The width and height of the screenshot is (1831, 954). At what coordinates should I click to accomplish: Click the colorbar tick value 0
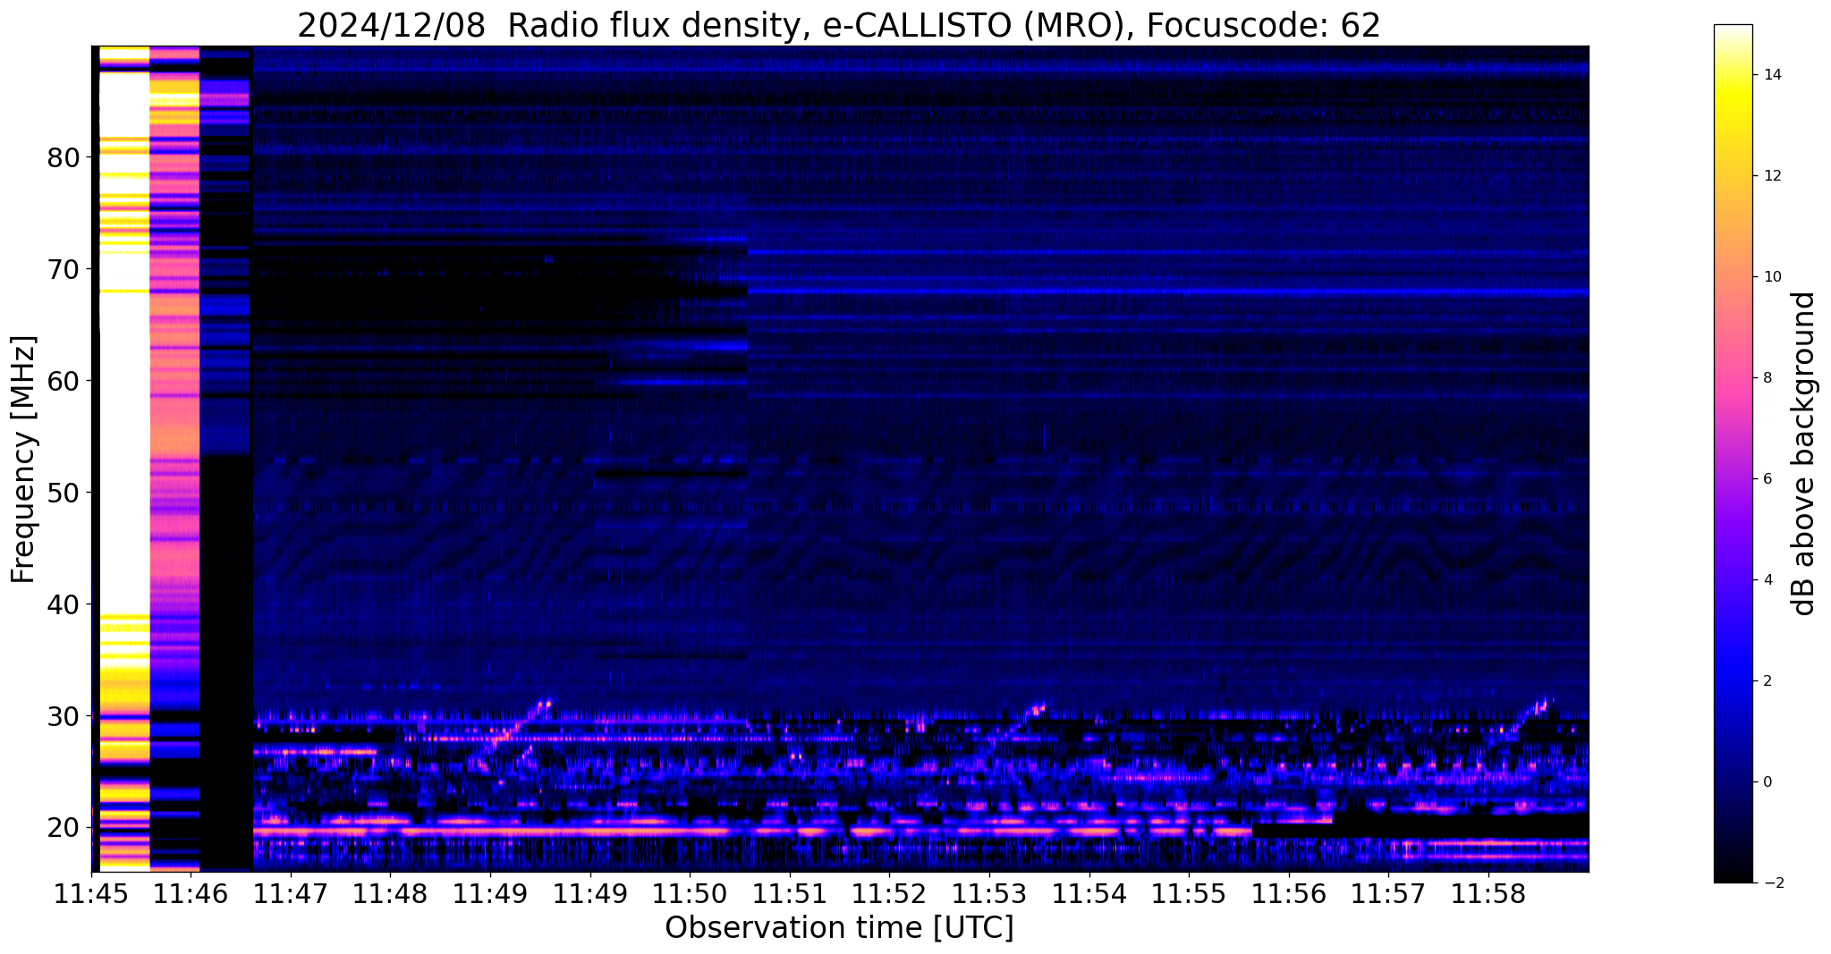(1767, 782)
